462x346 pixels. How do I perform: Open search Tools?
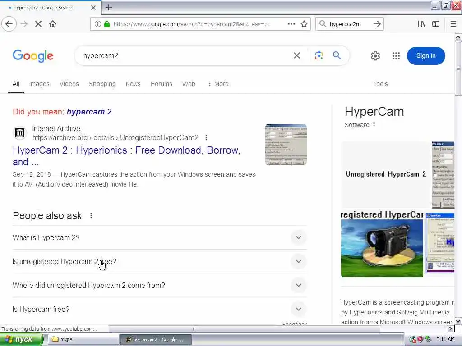[x=380, y=84]
